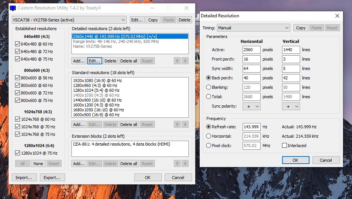
Task: Click the Import button
Action: [x=24, y=178]
